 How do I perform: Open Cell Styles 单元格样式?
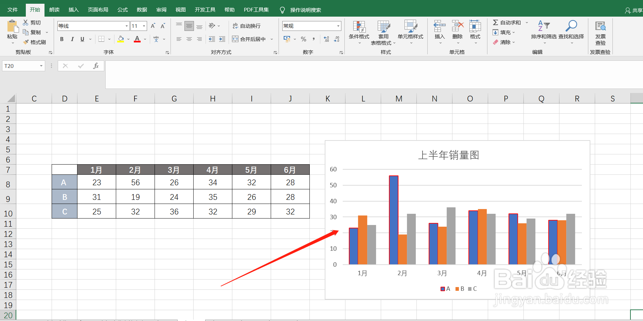click(x=410, y=33)
